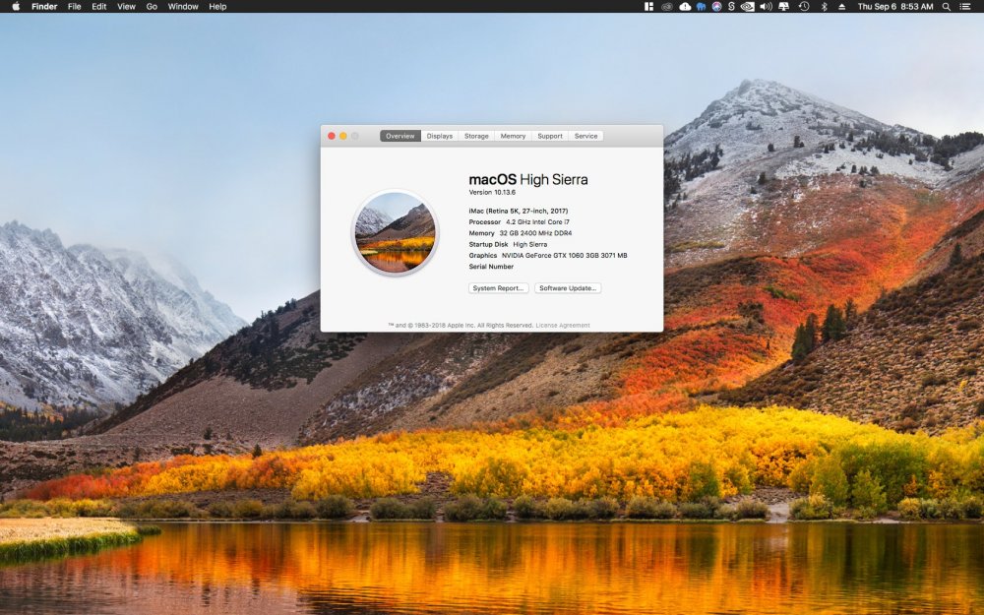Click the Startup Disk High Sierra value
The image size is (984, 615).
(530, 245)
